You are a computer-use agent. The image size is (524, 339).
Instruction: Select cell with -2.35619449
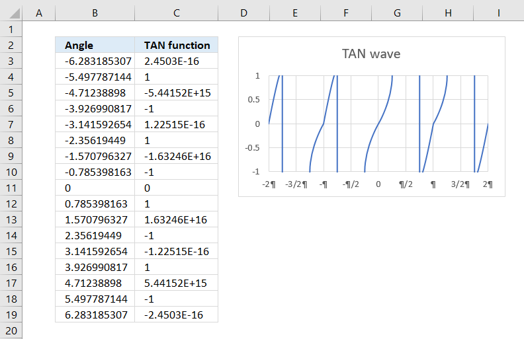(95, 141)
